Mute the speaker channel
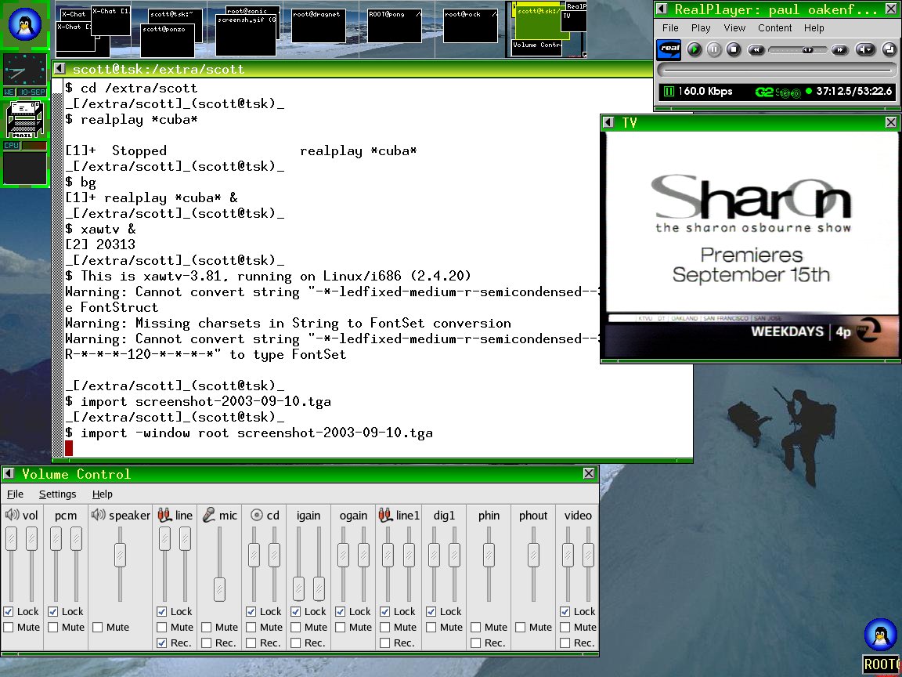This screenshot has height=677, width=902. [97, 627]
